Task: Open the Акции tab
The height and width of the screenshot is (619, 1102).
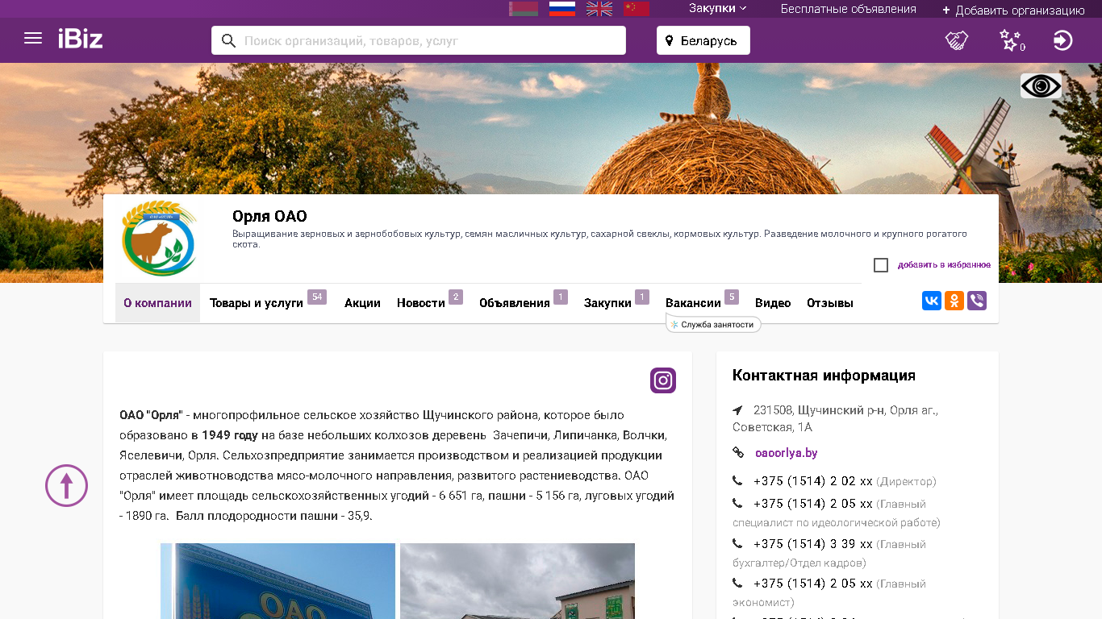Action: (x=362, y=303)
